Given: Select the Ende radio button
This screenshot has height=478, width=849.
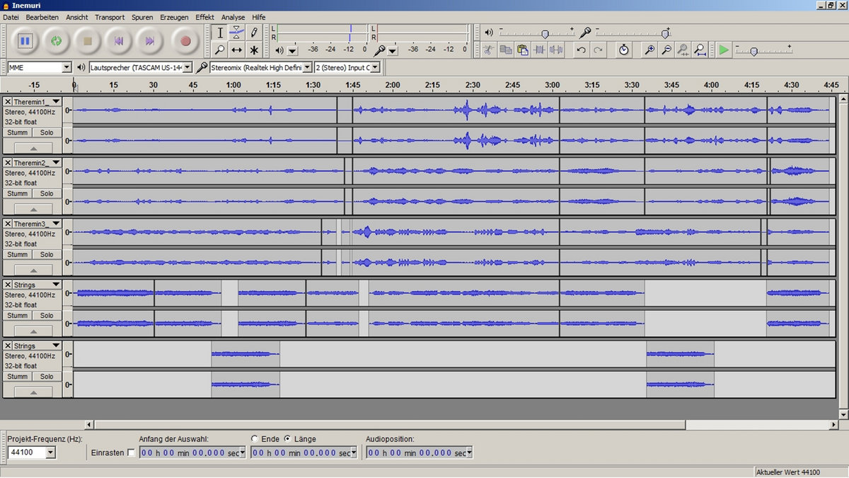Looking at the screenshot, I should [x=255, y=439].
